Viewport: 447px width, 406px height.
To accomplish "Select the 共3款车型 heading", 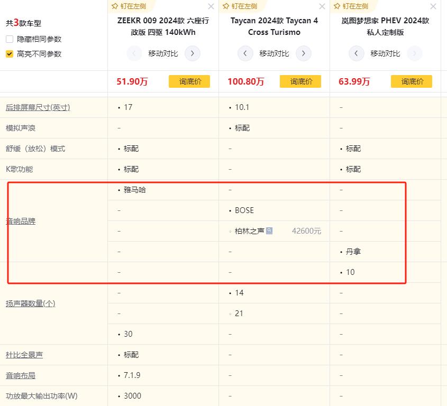I will point(23,23).
